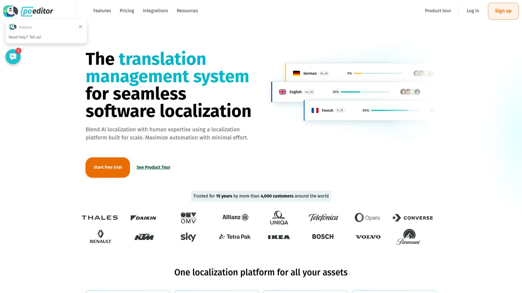Click the Tetra Pak logo

point(235,237)
